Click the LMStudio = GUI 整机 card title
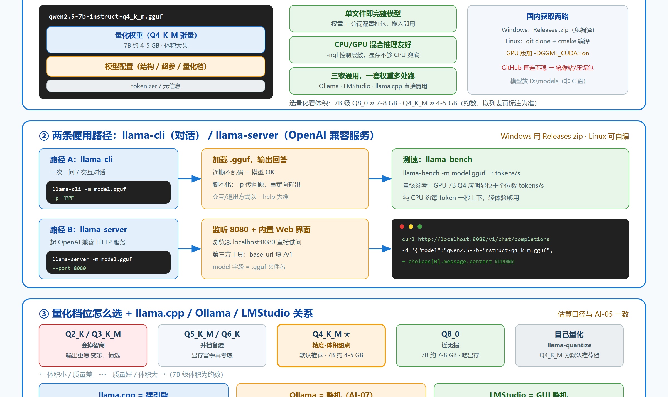 (x=529, y=394)
